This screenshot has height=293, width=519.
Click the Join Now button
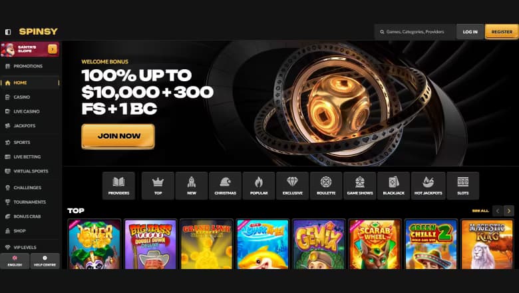(x=118, y=136)
